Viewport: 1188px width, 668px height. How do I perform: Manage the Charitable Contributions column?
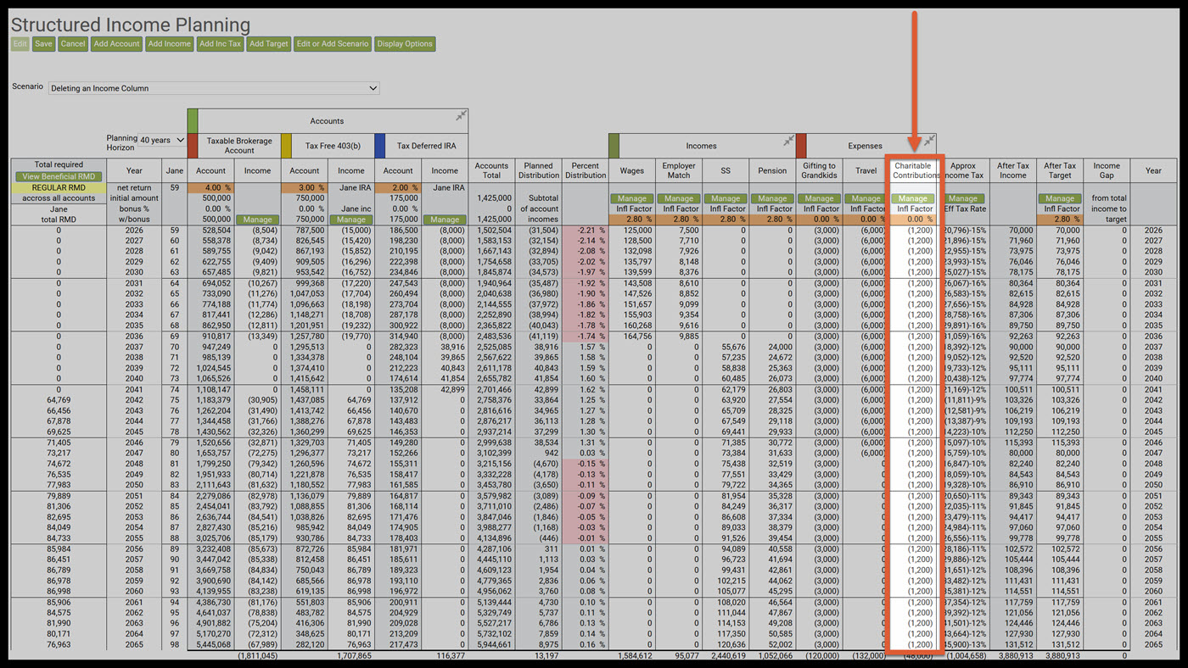pos(913,198)
